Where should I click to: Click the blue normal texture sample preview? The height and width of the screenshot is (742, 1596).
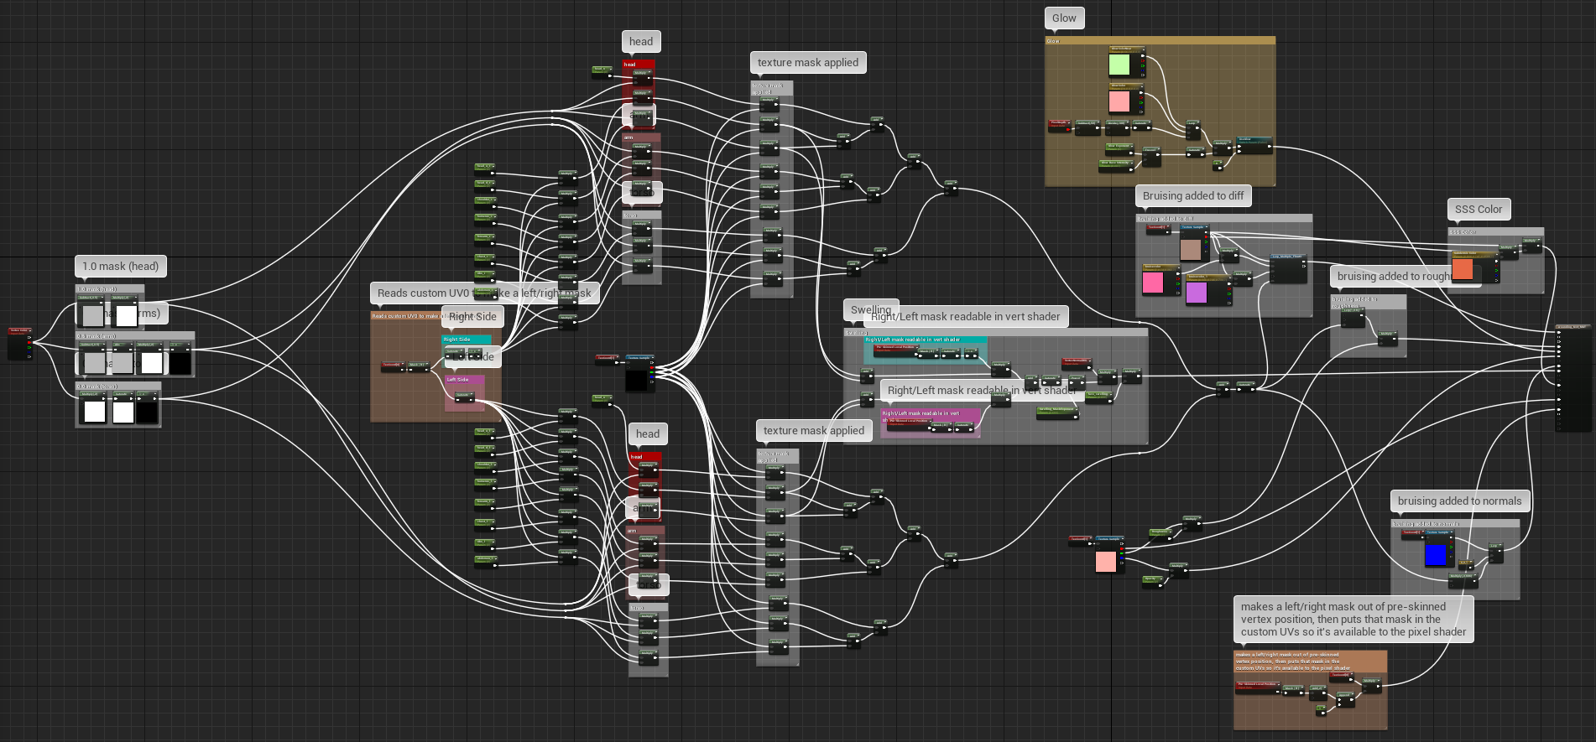tap(1436, 554)
